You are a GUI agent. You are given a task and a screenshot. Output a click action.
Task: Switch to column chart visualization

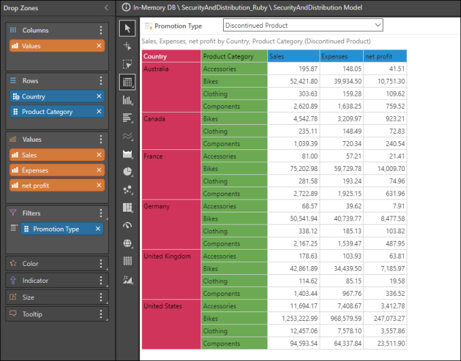click(x=127, y=100)
